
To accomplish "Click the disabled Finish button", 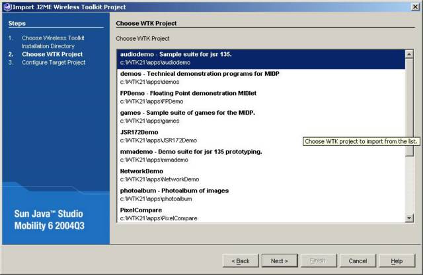I will (x=319, y=260).
